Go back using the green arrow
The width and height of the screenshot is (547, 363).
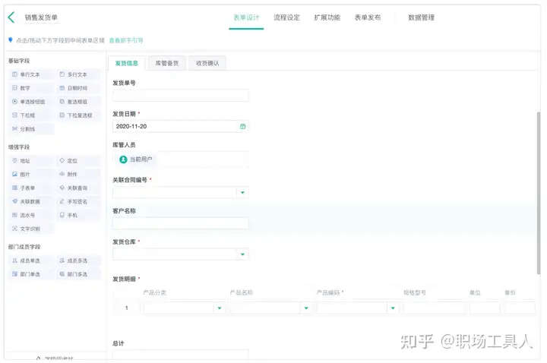click(x=11, y=17)
